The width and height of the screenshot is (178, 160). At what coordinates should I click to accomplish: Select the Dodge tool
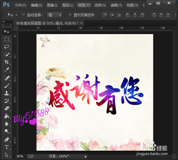(x=7, y=131)
